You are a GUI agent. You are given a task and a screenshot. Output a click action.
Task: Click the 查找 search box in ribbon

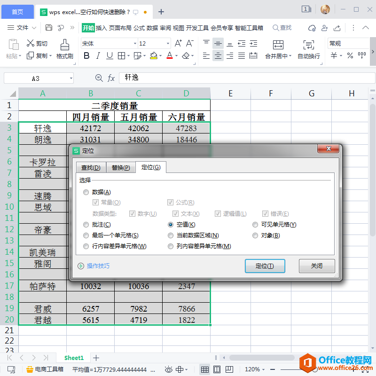coord(282,28)
